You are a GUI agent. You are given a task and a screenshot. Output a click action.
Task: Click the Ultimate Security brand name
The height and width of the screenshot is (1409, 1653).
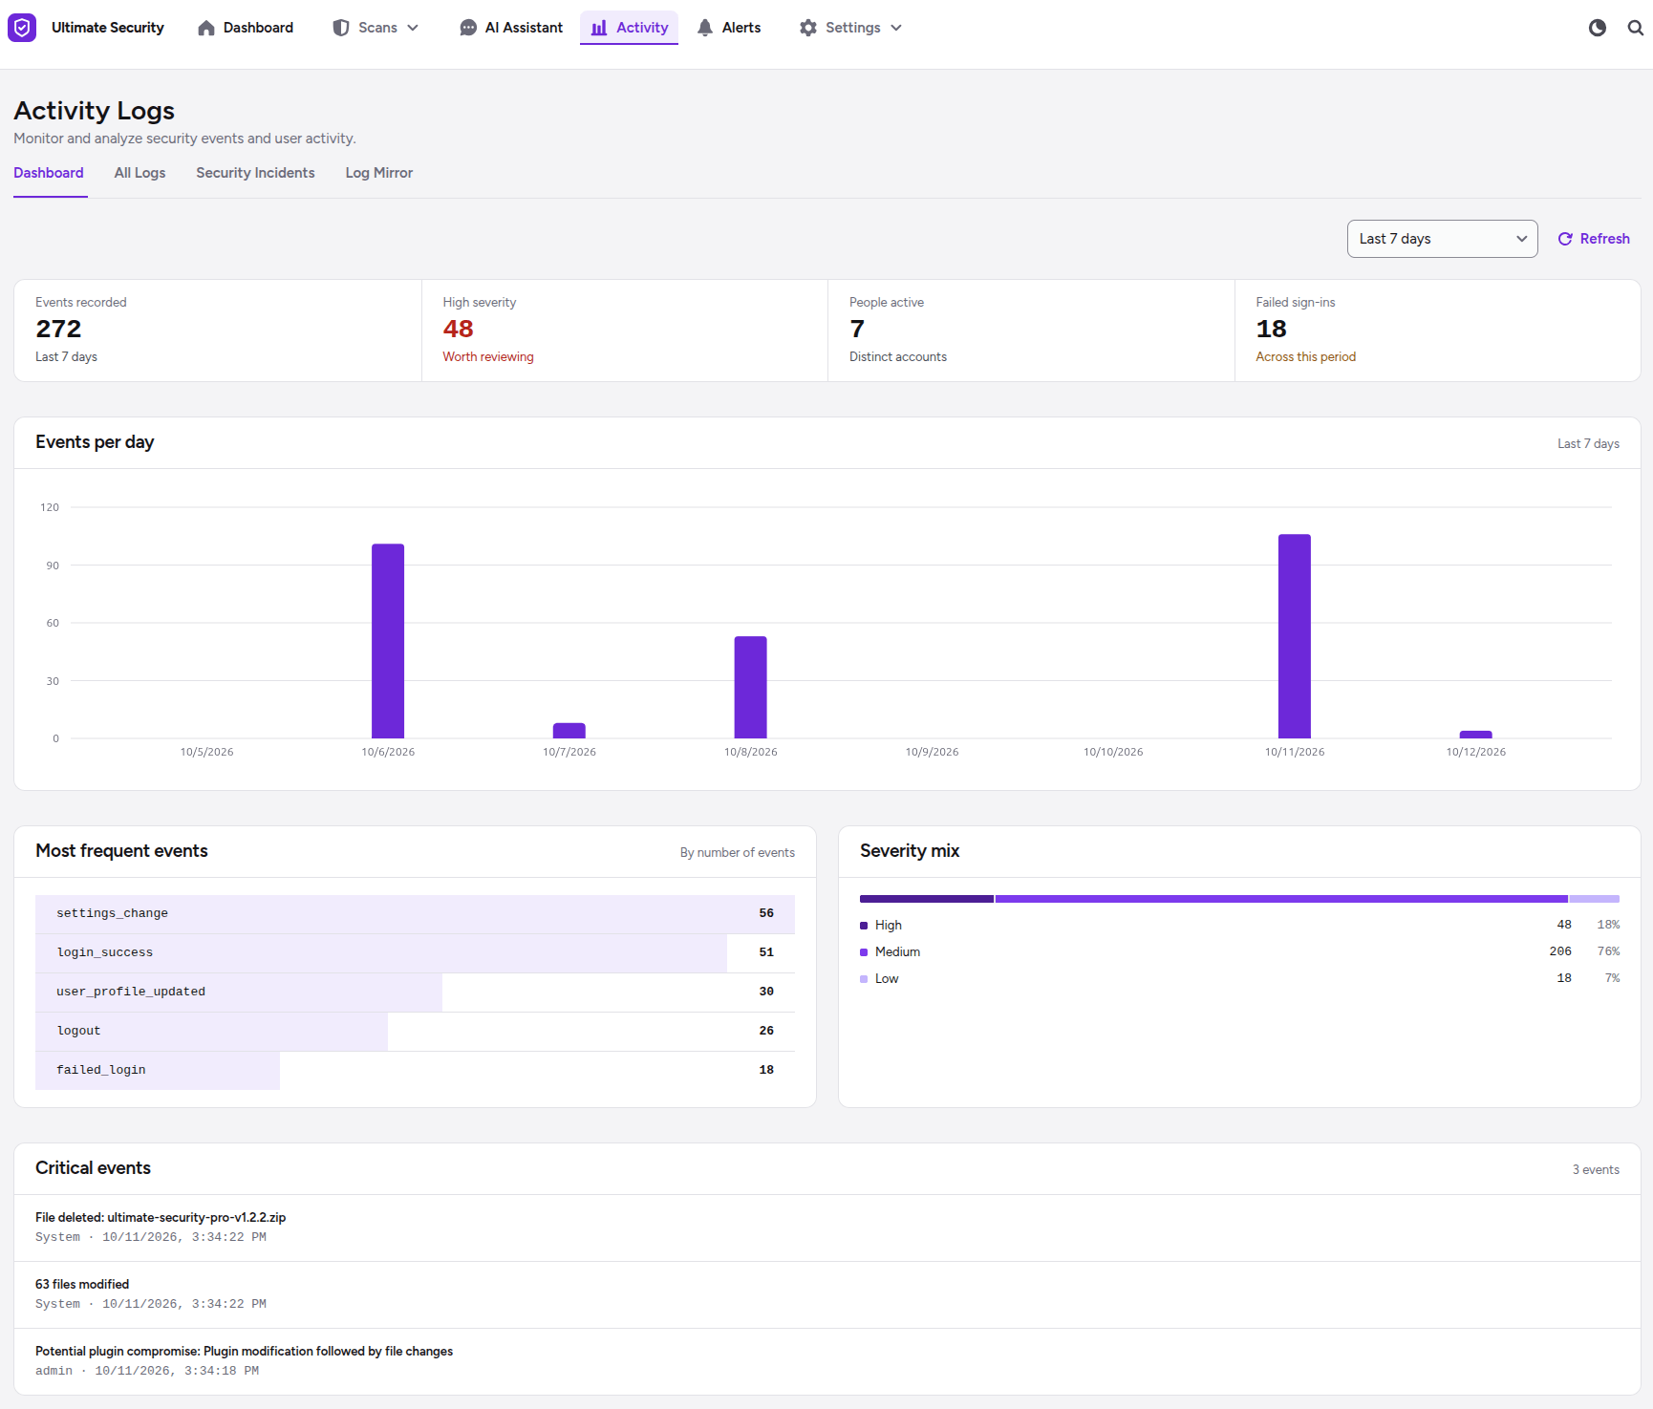pyautogui.click(x=108, y=28)
